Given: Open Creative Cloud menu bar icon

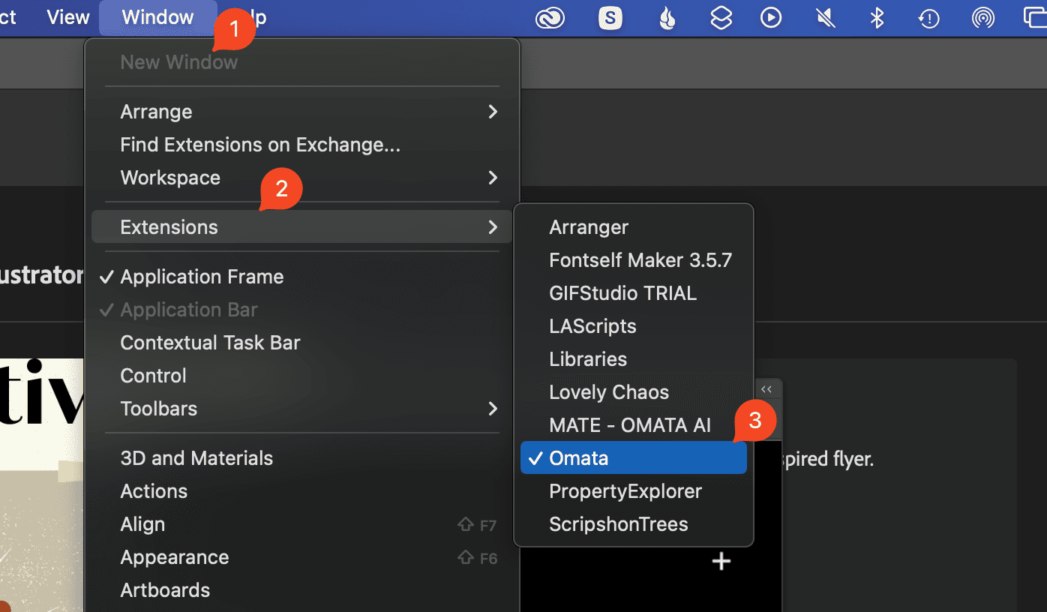Looking at the screenshot, I should point(550,18).
